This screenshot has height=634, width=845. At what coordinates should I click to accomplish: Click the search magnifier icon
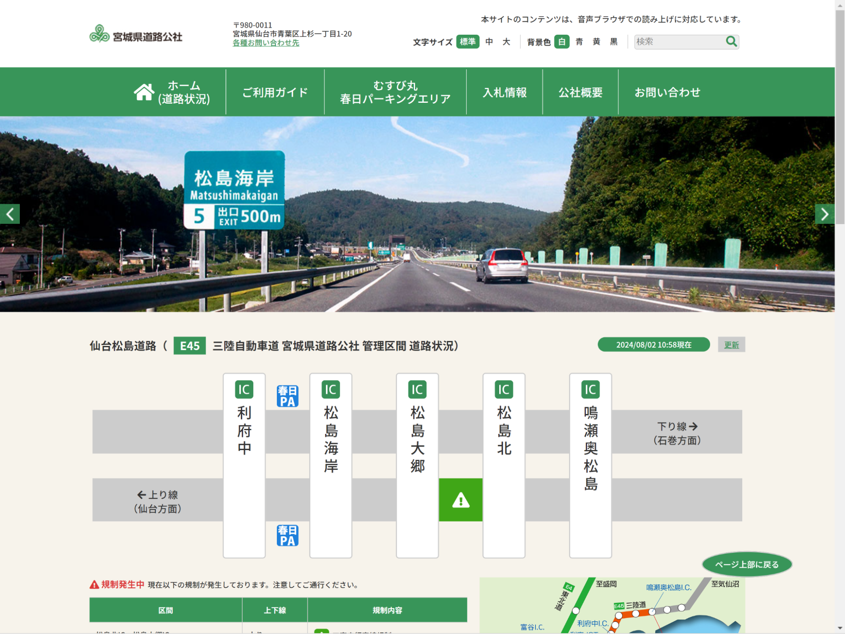click(731, 42)
